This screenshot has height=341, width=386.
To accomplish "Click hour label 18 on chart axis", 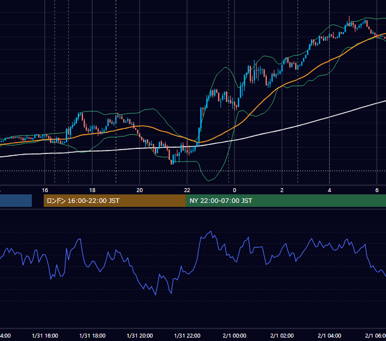I will pyautogui.click(x=93, y=190).
